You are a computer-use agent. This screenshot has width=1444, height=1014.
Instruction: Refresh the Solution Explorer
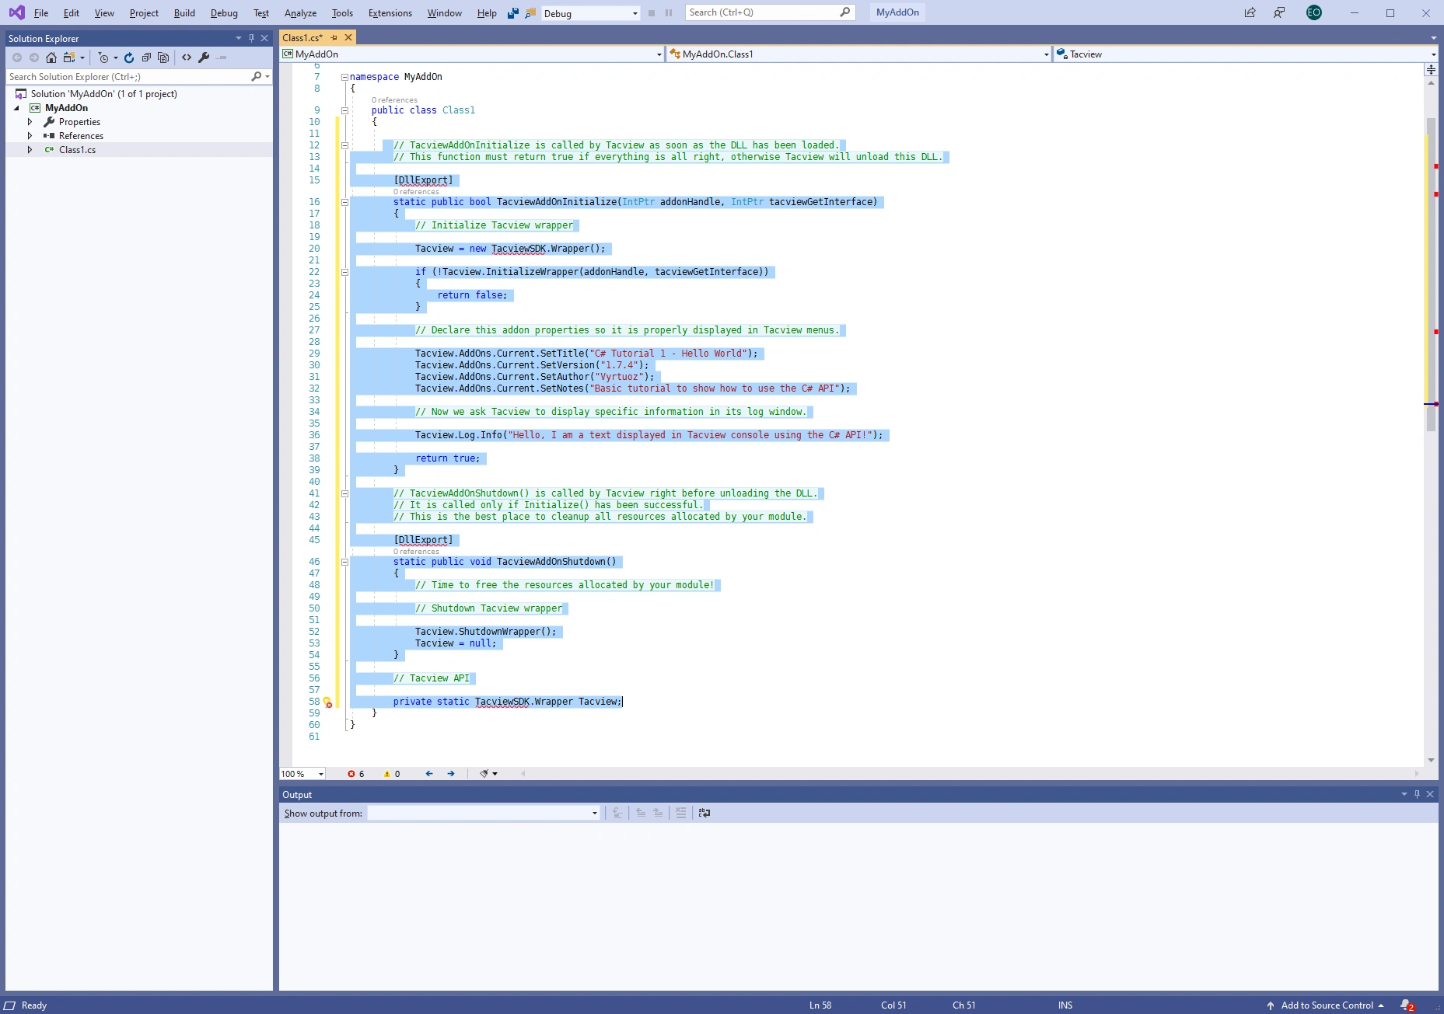[129, 57]
